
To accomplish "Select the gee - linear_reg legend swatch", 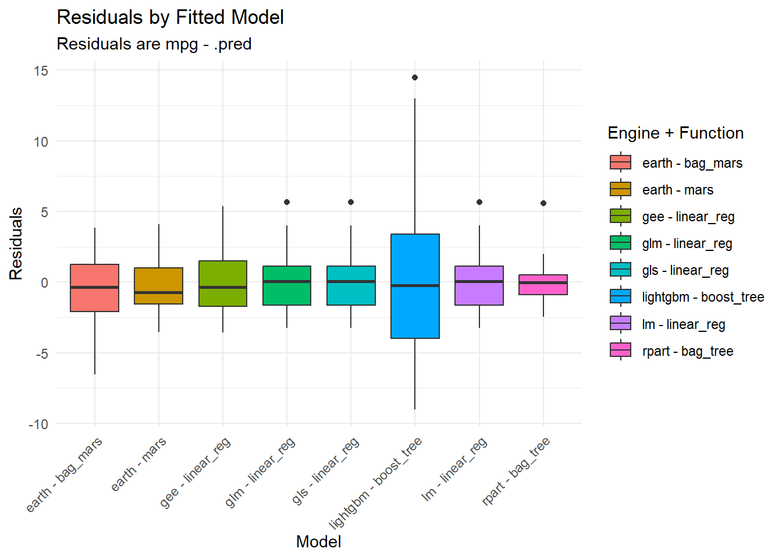I will (x=620, y=216).
